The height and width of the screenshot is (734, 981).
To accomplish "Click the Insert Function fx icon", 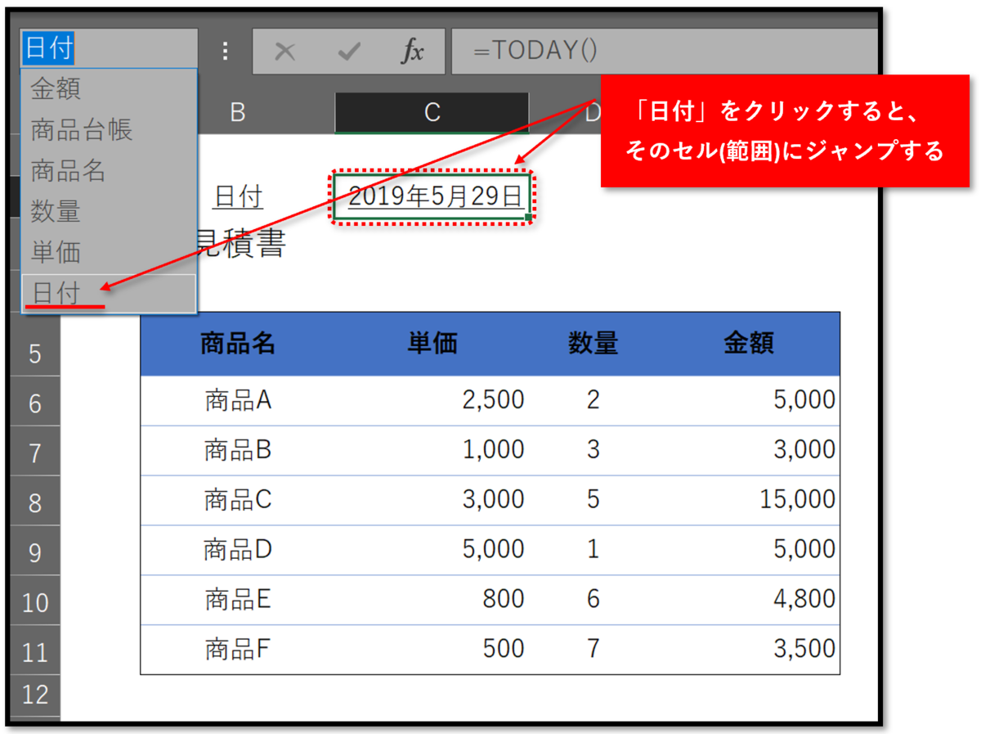I will [411, 50].
